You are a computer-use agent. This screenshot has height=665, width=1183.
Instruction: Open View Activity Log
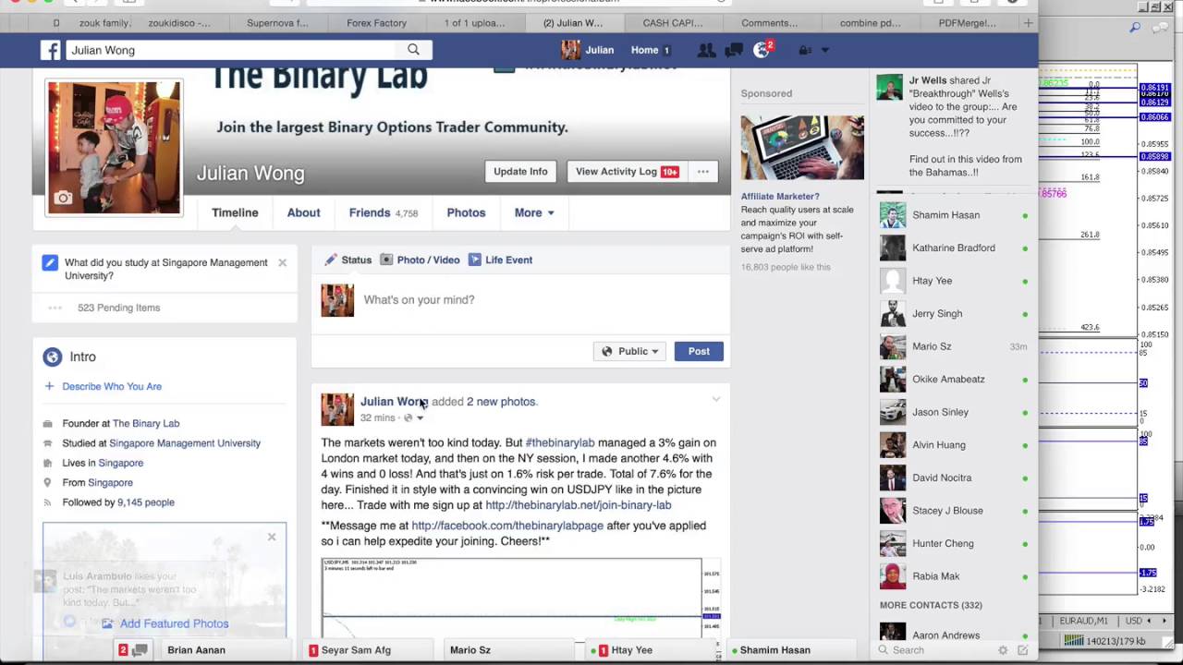626,172
